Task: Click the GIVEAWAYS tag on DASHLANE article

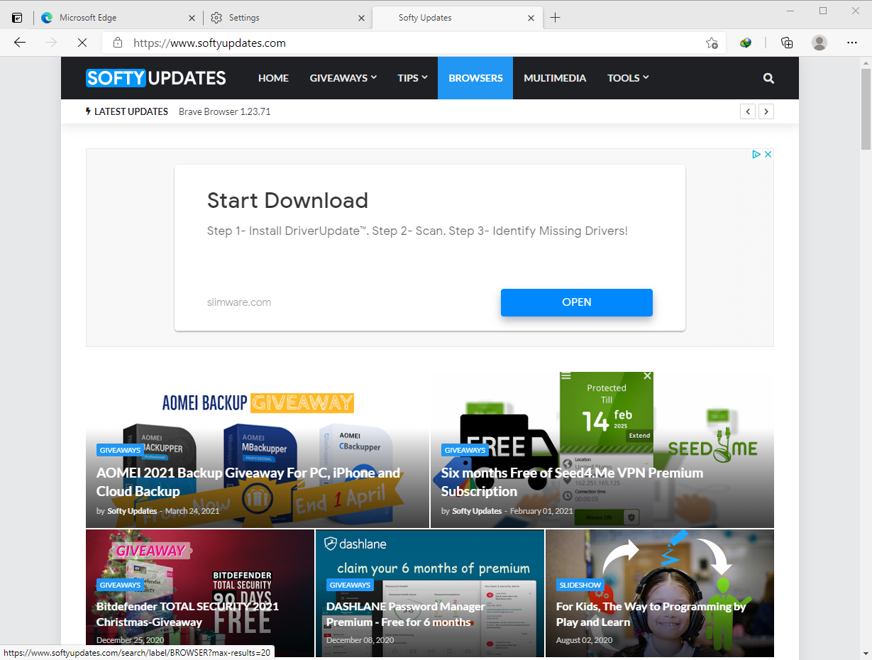Action: (x=350, y=585)
